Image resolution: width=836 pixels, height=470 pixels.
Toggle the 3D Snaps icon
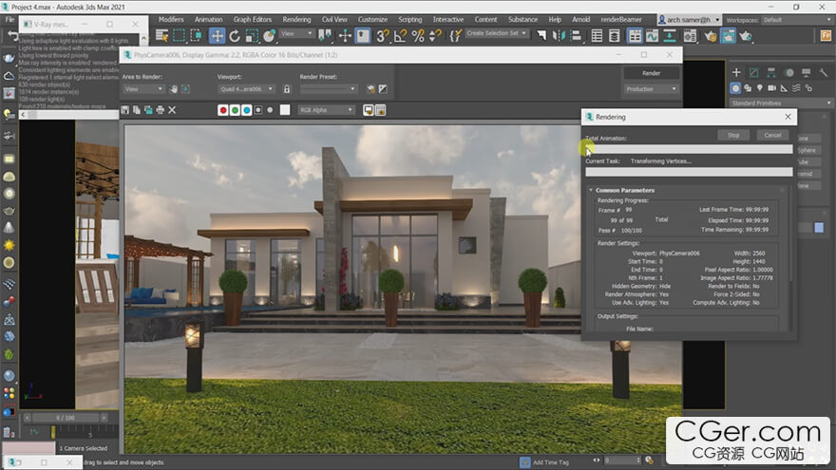point(382,36)
